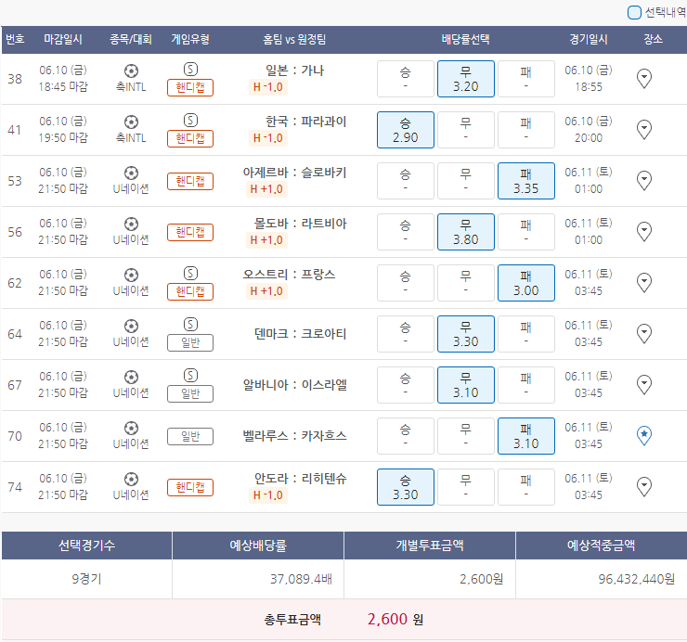Click soccer ball icon in row 67

click(131, 377)
